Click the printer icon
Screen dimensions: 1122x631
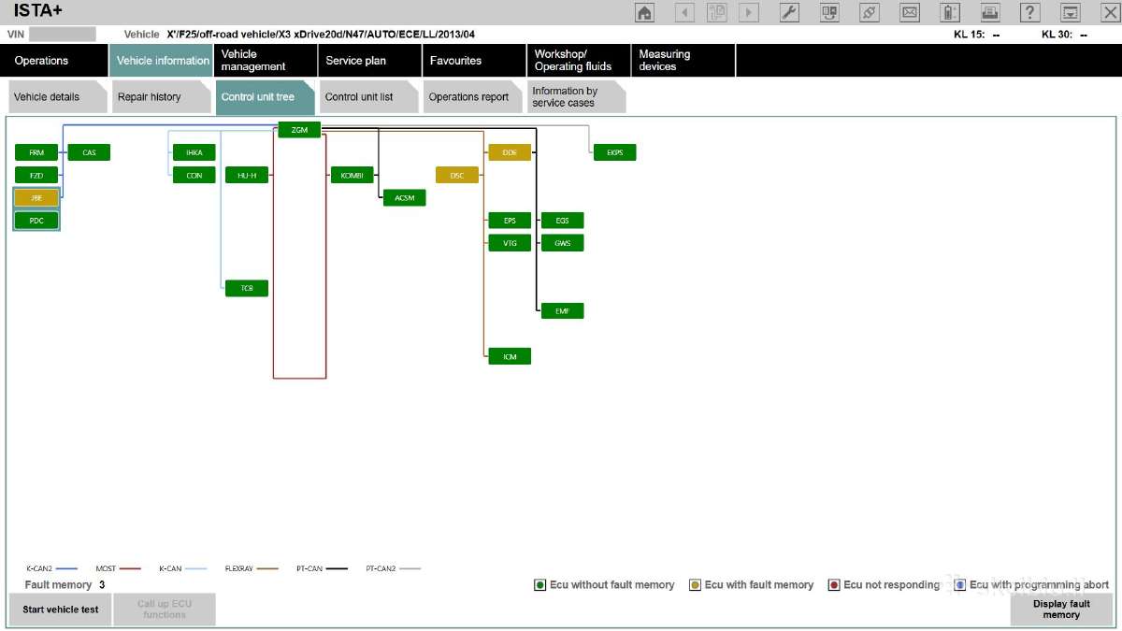coord(990,12)
